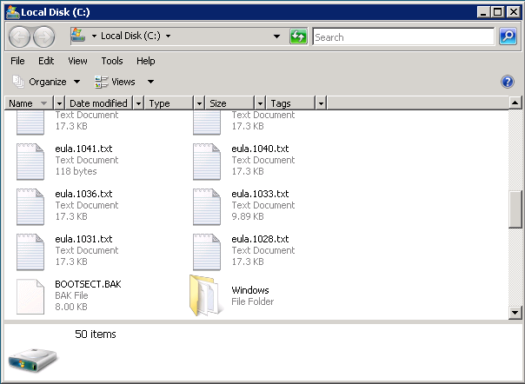Select the file name eula.1041.txt
The height and width of the screenshot is (384, 525).
tap(83, 149)
